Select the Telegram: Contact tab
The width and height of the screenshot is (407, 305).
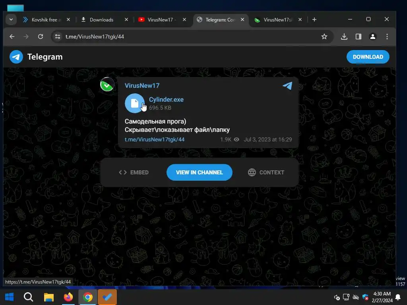[219, 20]
